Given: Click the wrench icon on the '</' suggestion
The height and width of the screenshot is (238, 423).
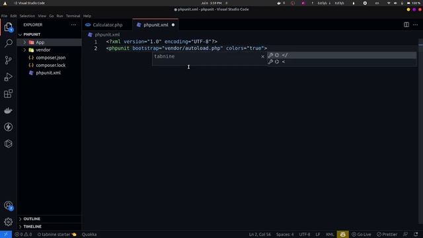Looking at the screenshot, I should point(270,55).
